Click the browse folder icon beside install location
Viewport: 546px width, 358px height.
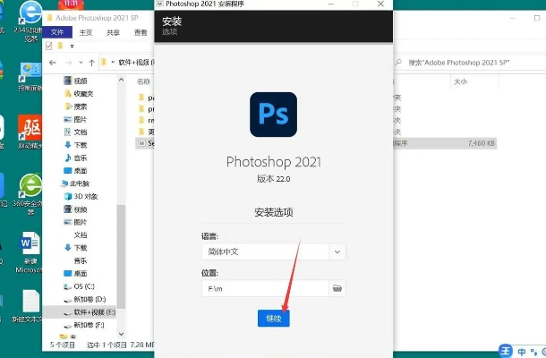coord(337,288)
